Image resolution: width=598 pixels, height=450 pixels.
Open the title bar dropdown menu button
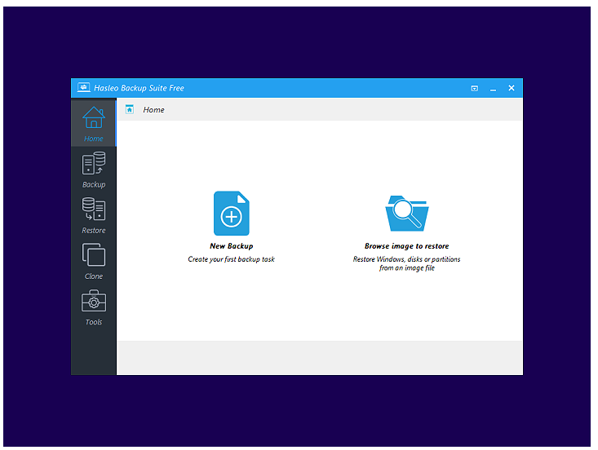(475, 88)
